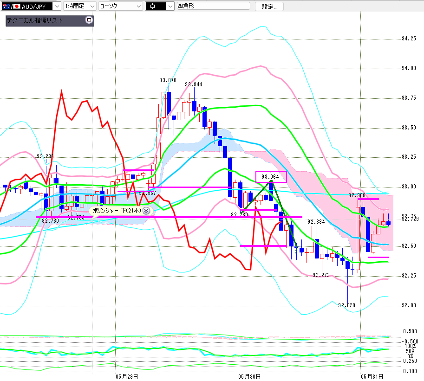Click the 92.00 price axis label
Viewport: 424px width, 381px height.
(x=409, y=305)
